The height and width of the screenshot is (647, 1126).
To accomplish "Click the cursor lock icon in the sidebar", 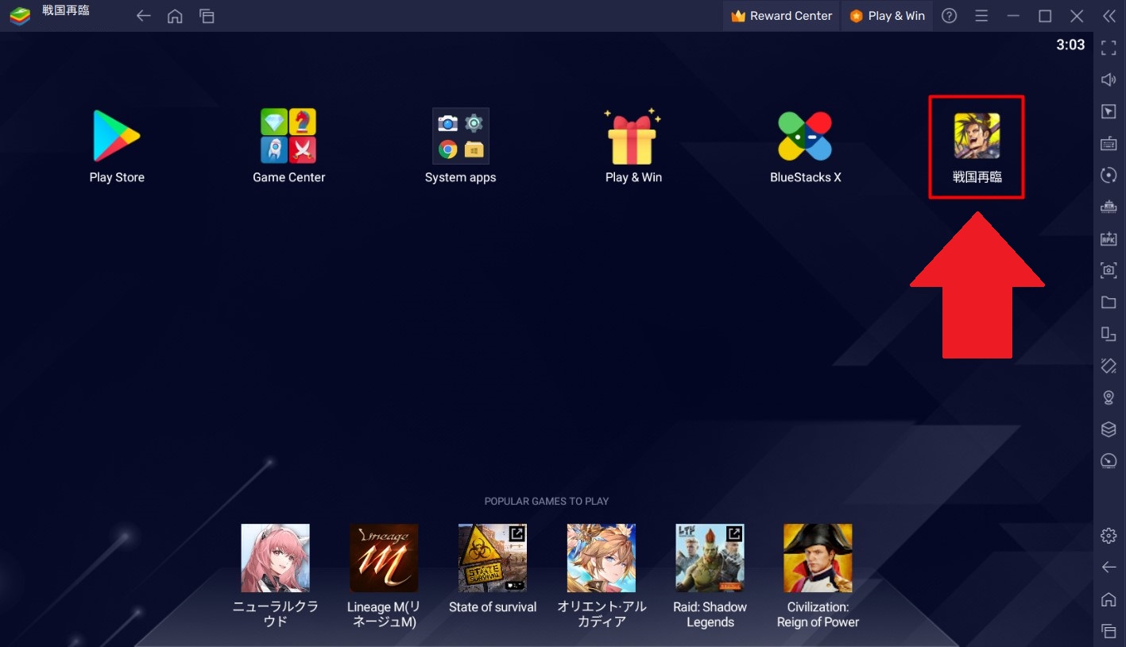I will pyautogui.click(x=1109, y=111).
